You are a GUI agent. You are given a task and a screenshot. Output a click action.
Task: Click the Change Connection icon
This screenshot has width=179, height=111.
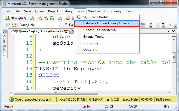(x=14, y=25)
